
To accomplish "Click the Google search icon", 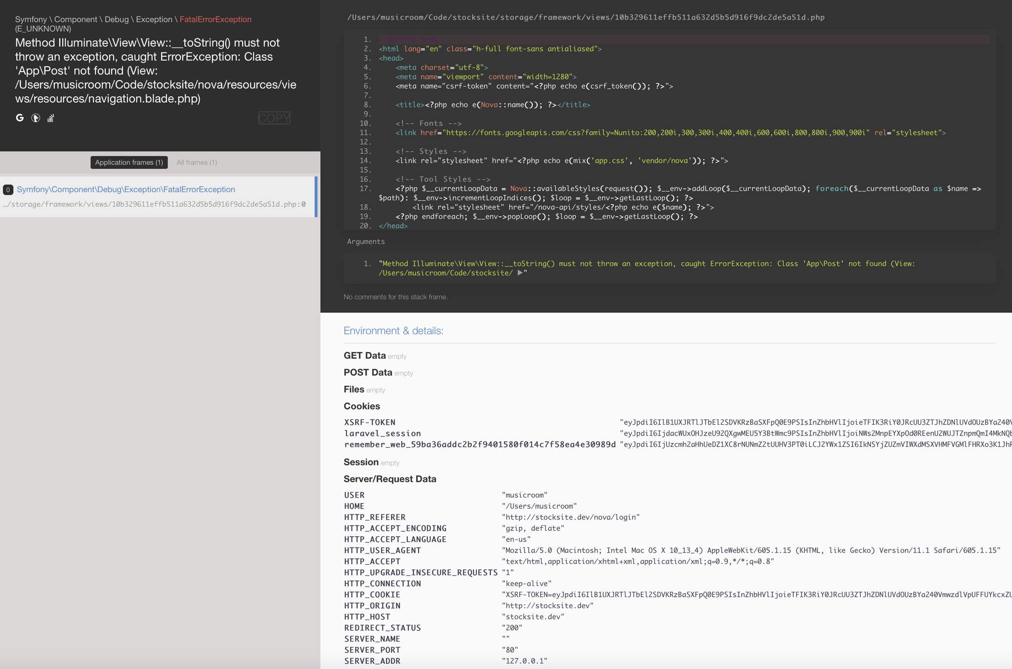I will [20, 117].
